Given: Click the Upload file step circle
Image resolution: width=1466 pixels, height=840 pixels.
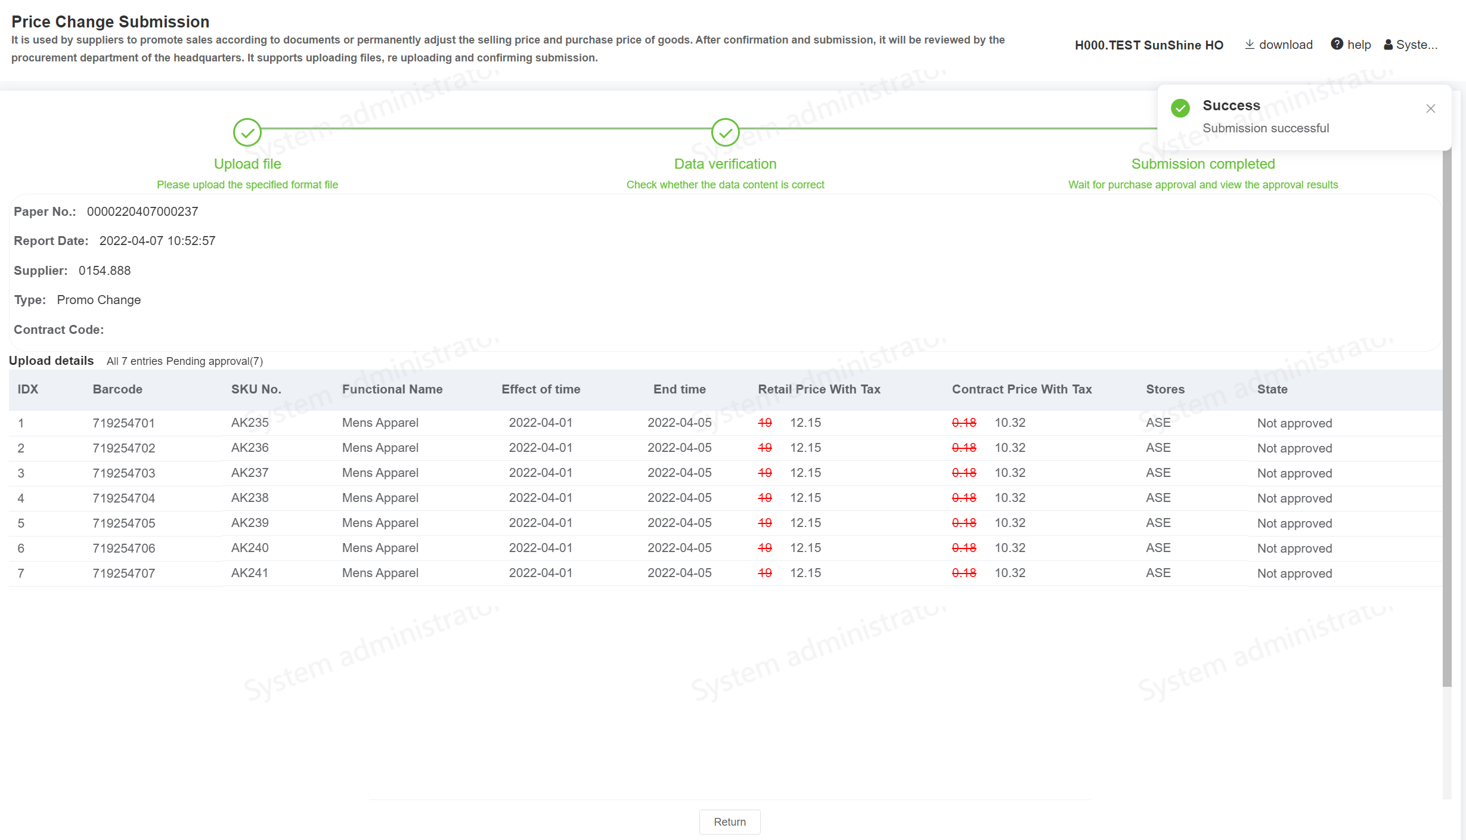Looking at the screenshot, I should [247, 132].
